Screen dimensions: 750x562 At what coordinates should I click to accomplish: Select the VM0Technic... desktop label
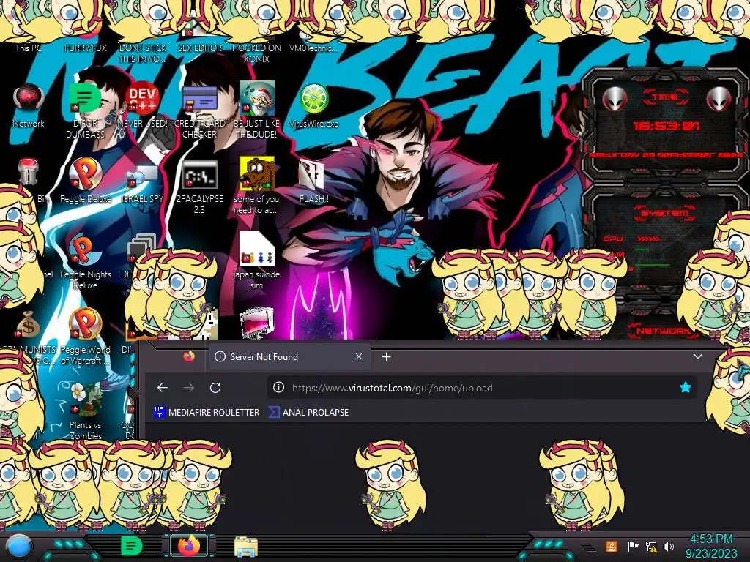[x=313, y=48]
